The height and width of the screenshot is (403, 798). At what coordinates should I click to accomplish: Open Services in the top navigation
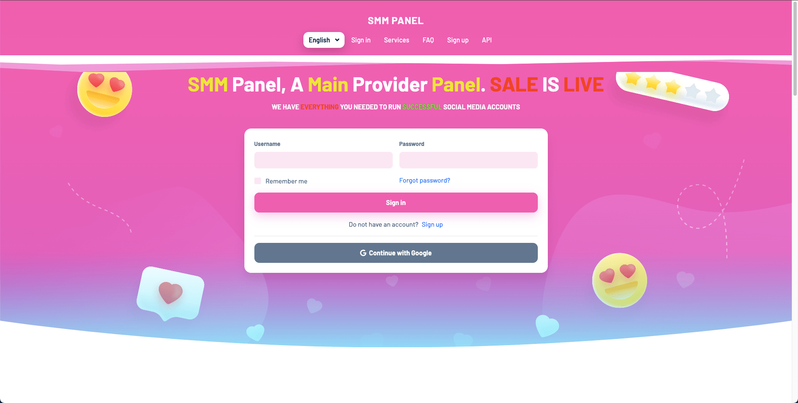point(397,40)
